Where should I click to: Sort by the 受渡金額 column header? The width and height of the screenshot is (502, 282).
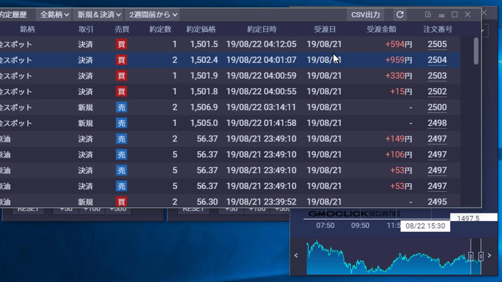381,29
